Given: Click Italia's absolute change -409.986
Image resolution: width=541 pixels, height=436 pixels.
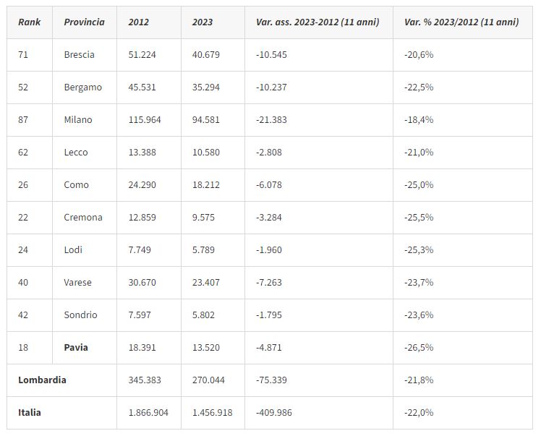Looking at the screenshot, I should point(275,413).
